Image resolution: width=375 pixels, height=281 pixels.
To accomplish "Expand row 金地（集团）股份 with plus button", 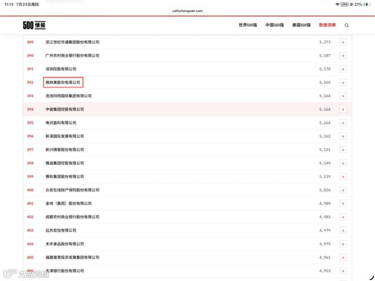I will [x=343, y=203].
